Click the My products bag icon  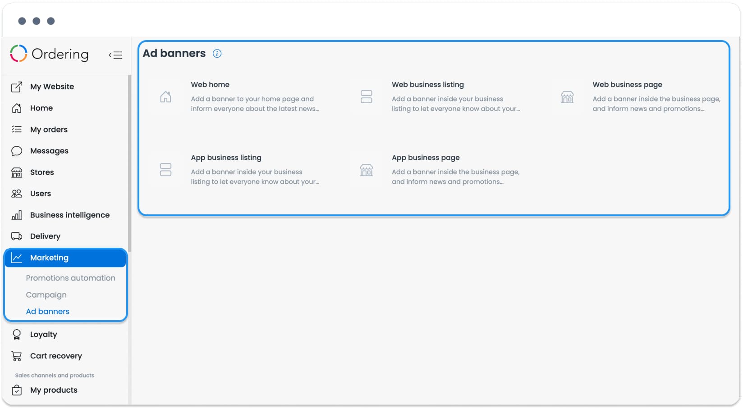pos(17,390)
